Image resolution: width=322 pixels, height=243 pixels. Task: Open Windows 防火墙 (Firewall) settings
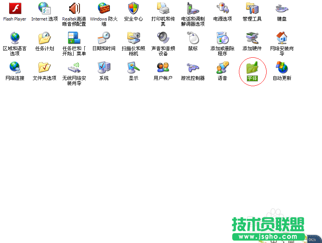click(103, 8)
